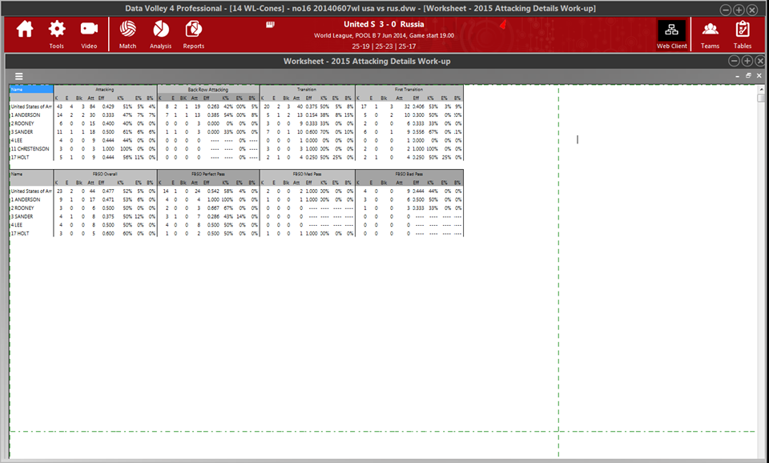Select 17 HOLT row in FBSO table
Screen dimensions: 769x463
point(236,233)
